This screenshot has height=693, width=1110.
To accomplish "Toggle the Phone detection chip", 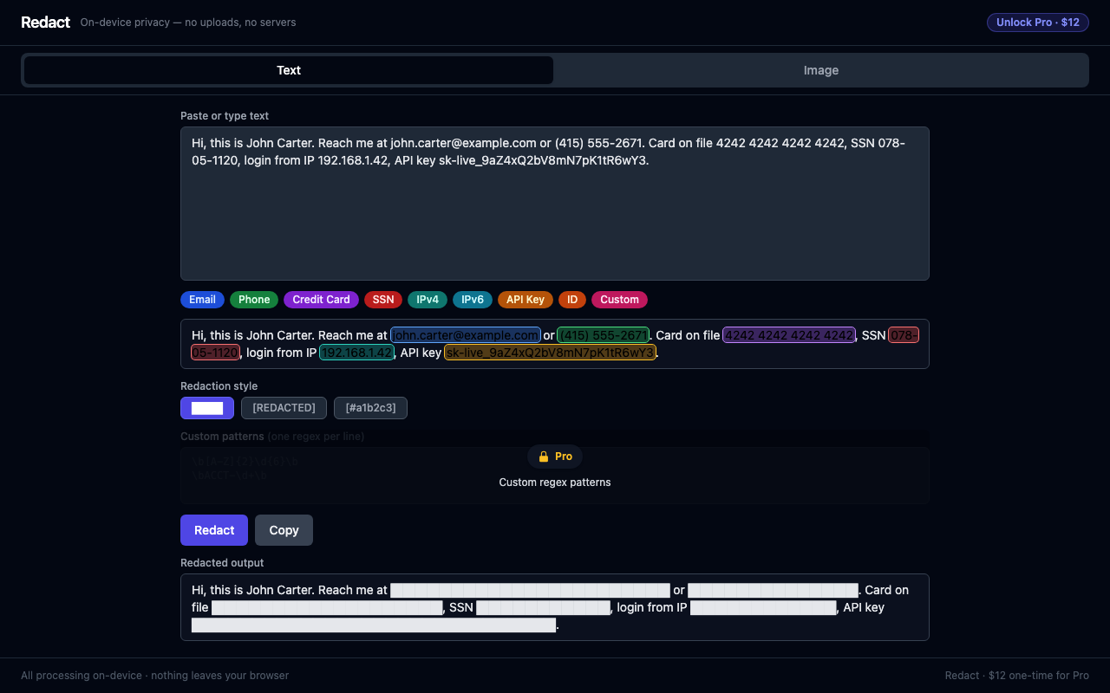I will (254, 300).
